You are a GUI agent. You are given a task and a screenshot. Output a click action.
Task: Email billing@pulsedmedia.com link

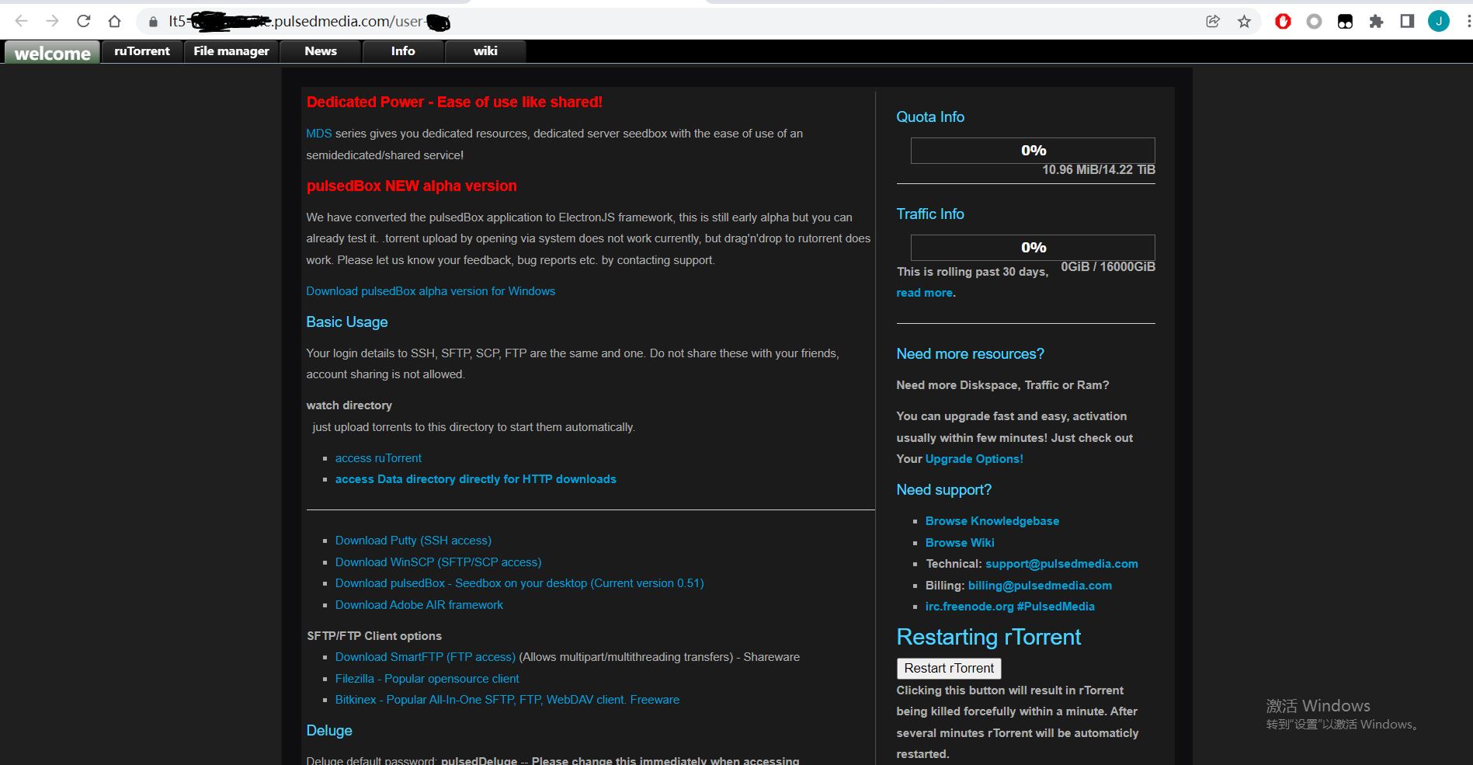1040,586
